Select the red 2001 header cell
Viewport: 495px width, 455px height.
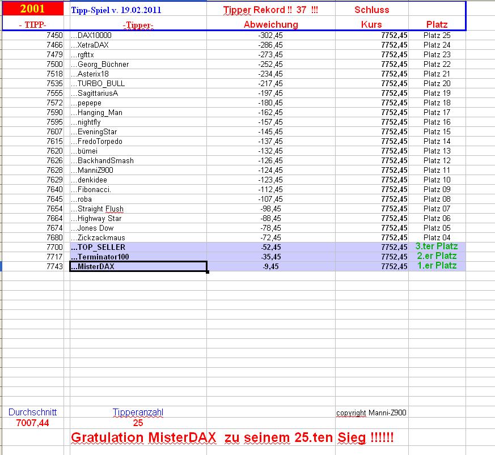pos(33,9)
